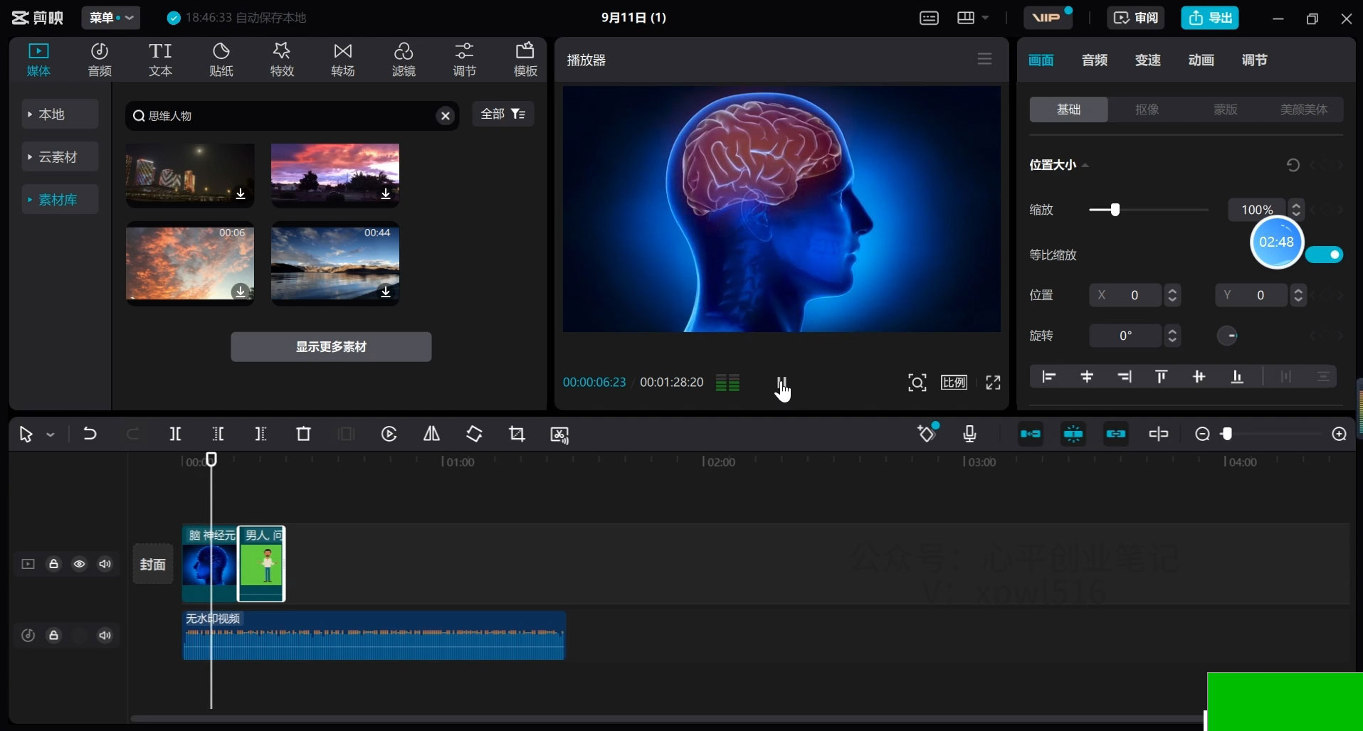
Task: Click the mirror flip icon in timeline toolbar
Action: point(431,434)
